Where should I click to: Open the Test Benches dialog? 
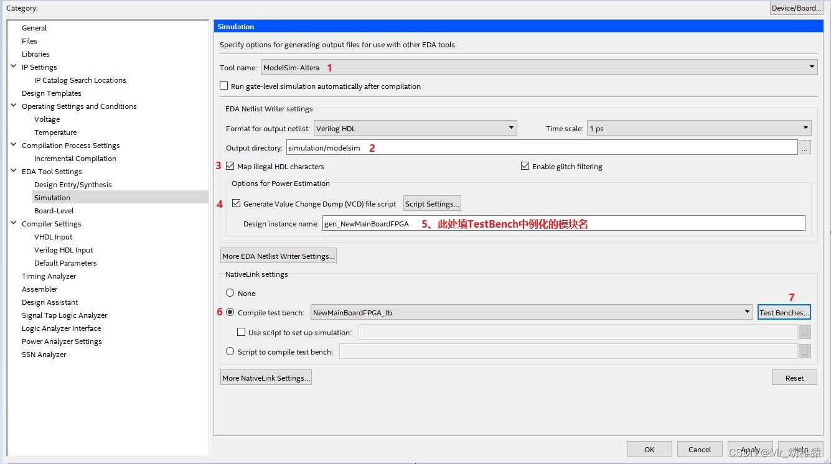784,312
